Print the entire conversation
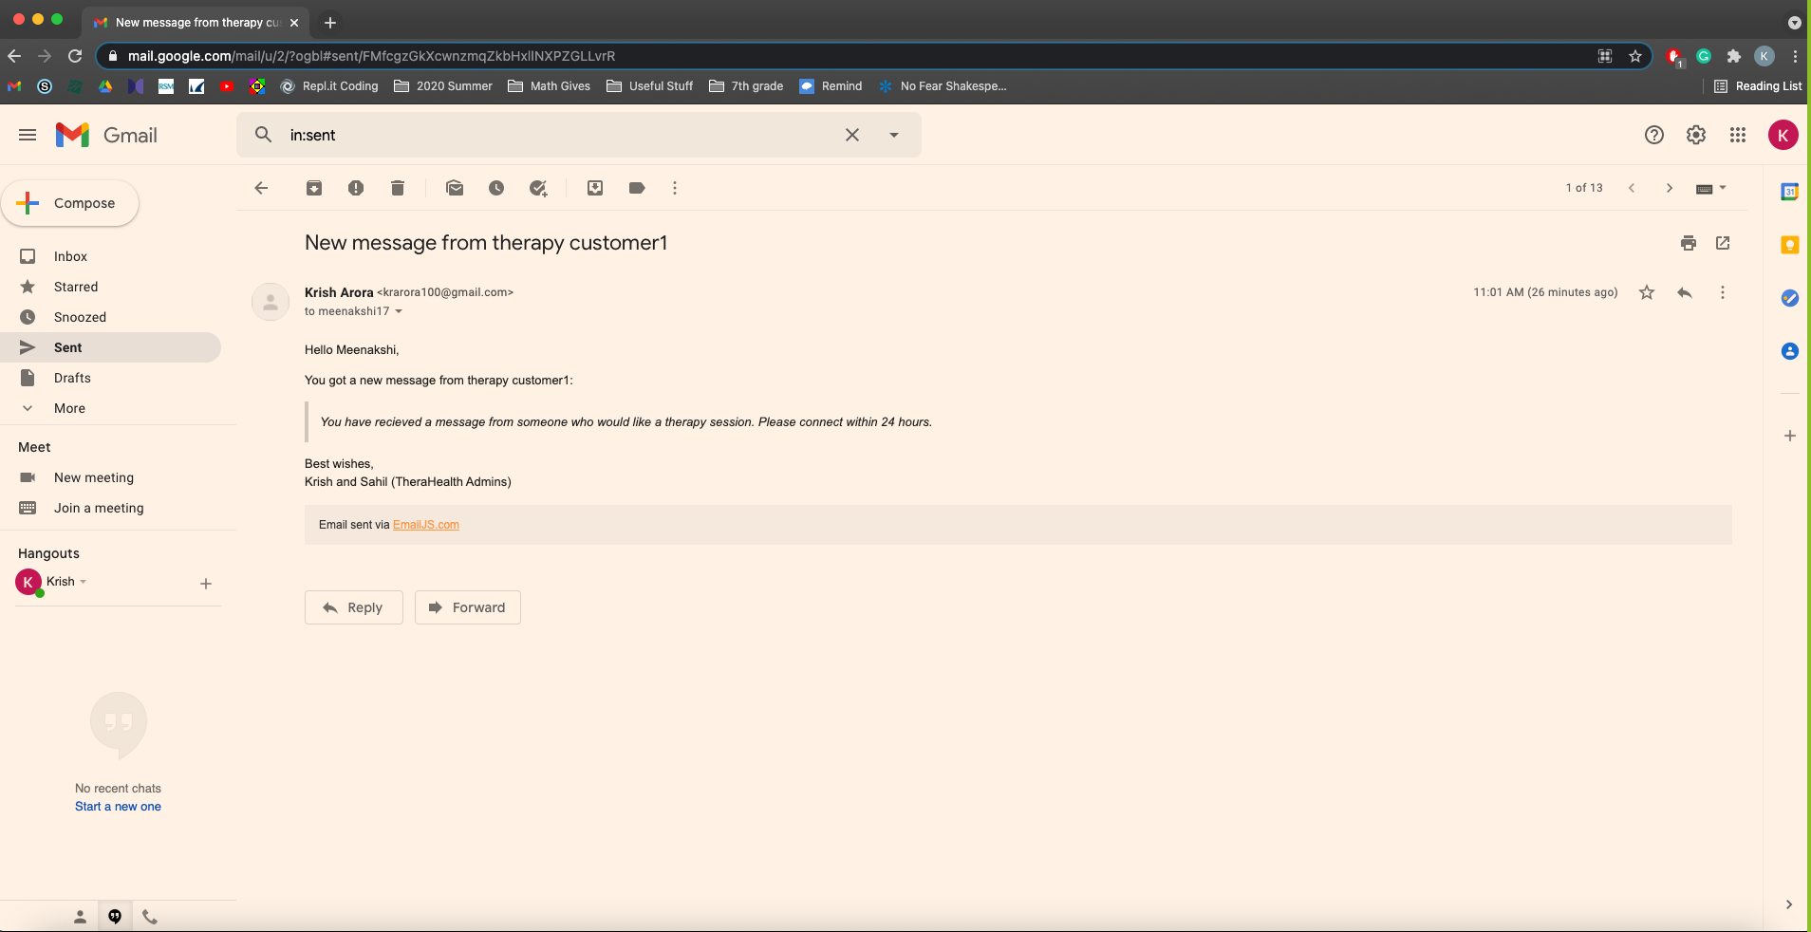The height and width of the screenshot is (932, 1811). (x=1689, y=243)
